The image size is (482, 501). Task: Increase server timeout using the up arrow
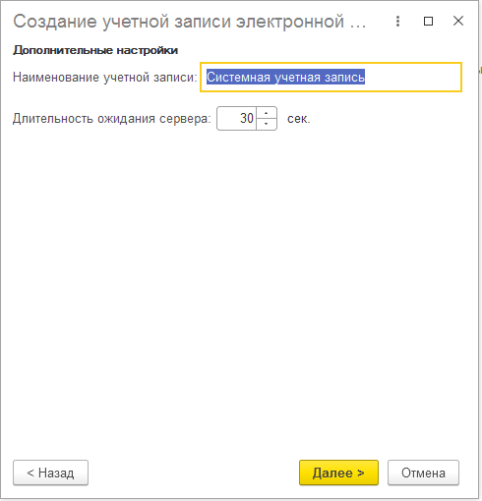click(x=267, y=113)
